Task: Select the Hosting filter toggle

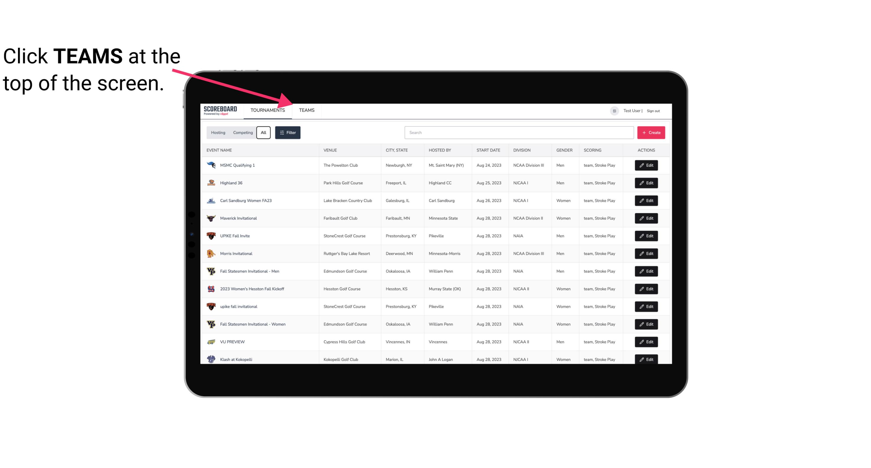Action: 218,132
